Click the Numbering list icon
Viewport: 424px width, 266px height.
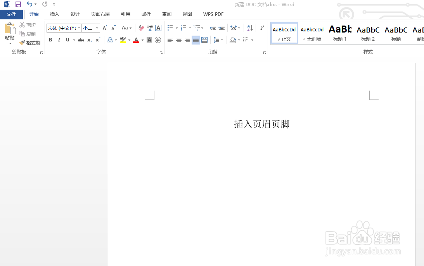point(183,28)
